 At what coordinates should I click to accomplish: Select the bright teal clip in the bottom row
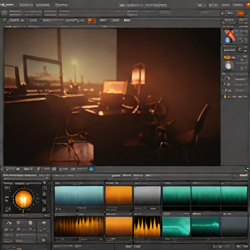[x=176, y=227]
